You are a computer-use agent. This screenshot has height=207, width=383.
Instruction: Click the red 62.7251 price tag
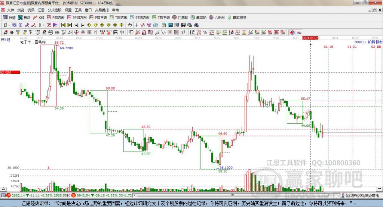(10, 72)
